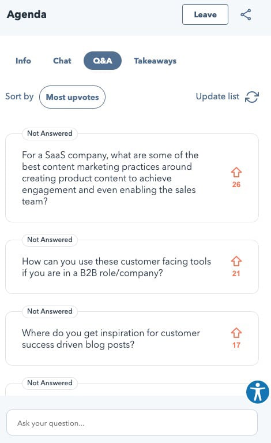Click the refresh arrows icon
271x443 pixels.
pyautogui.click(x=251, y=97)
